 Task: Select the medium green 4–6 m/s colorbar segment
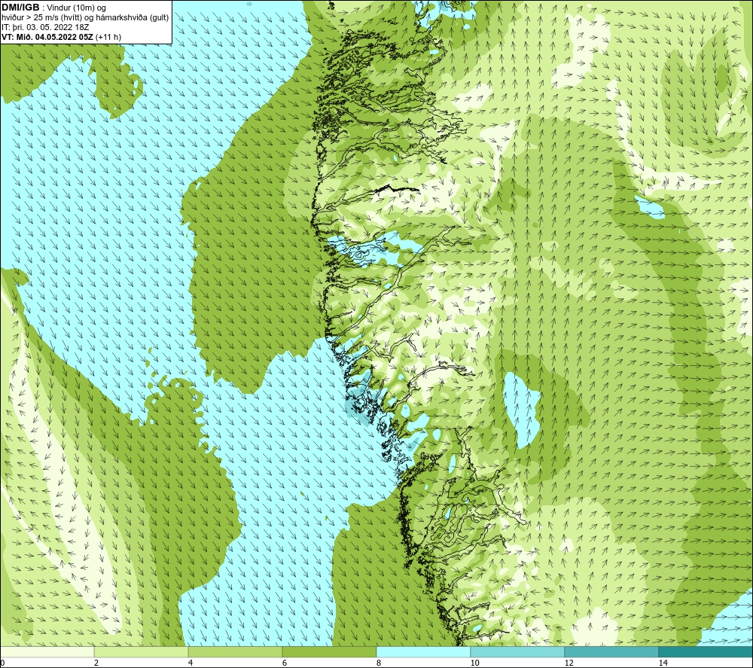click(x=235, y=651)
